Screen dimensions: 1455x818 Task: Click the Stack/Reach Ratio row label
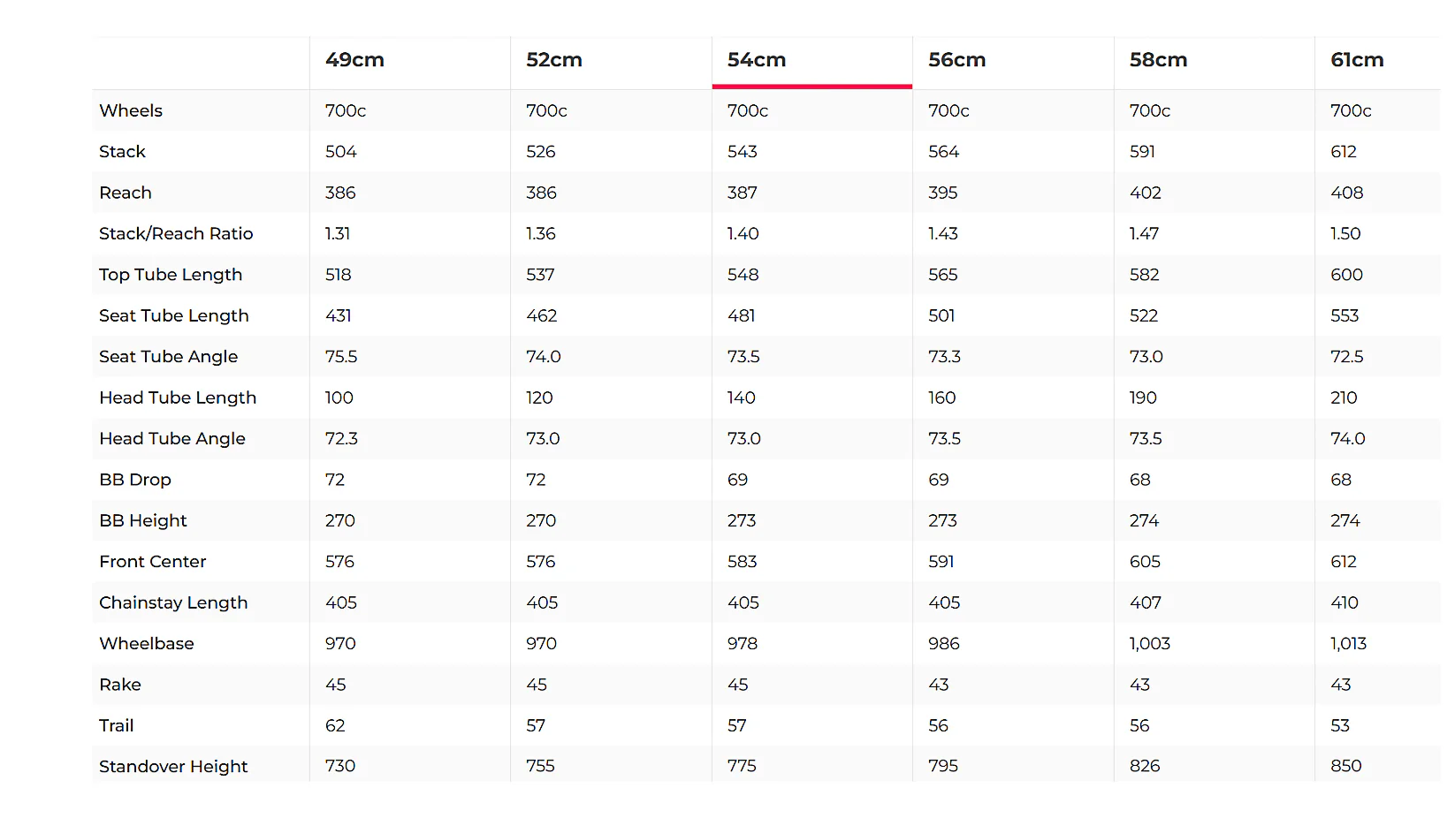coord(176,233)
